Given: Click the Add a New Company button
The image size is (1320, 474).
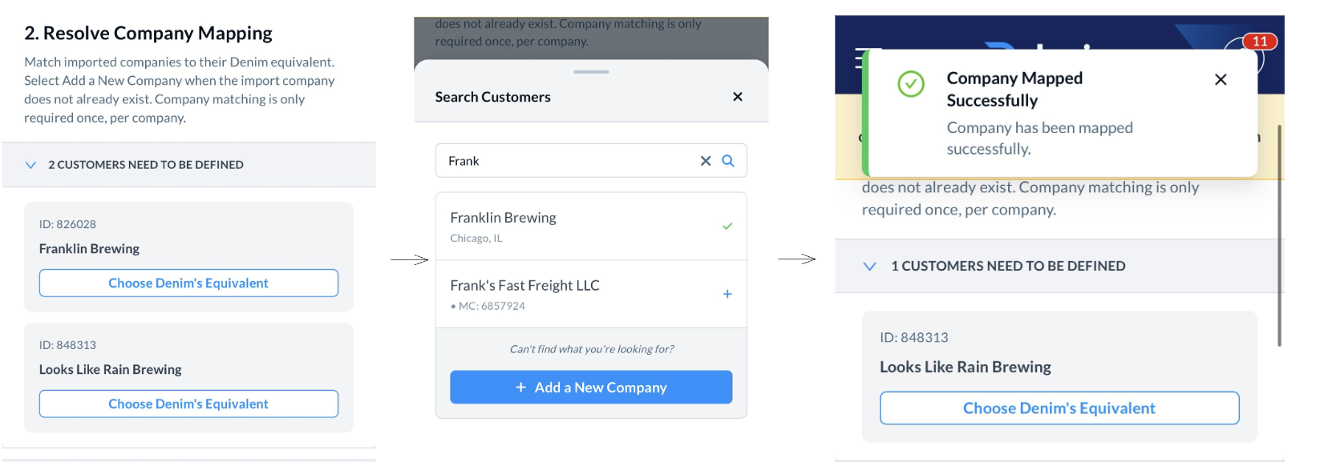Looking at the screenshot, I should coord(591,388).
